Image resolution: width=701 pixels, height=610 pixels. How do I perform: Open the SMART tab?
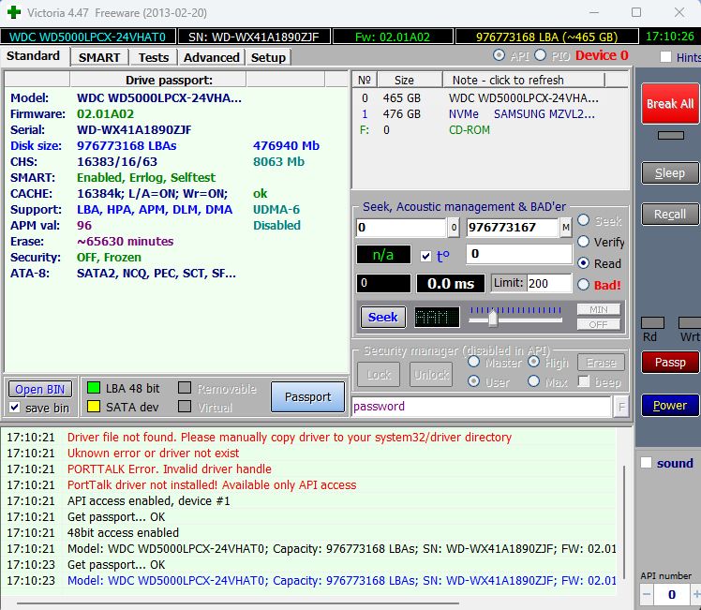pos(99,58)
